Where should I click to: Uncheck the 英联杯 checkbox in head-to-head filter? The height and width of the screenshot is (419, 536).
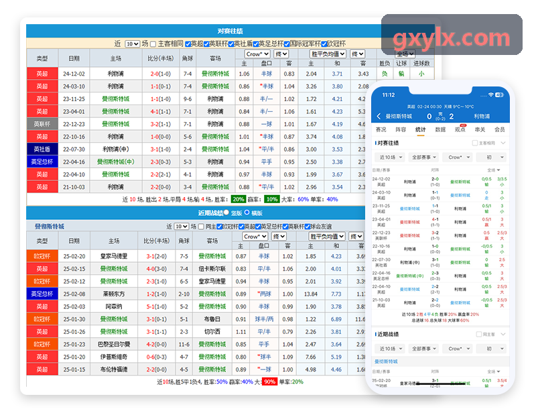[x=206, y=44]
